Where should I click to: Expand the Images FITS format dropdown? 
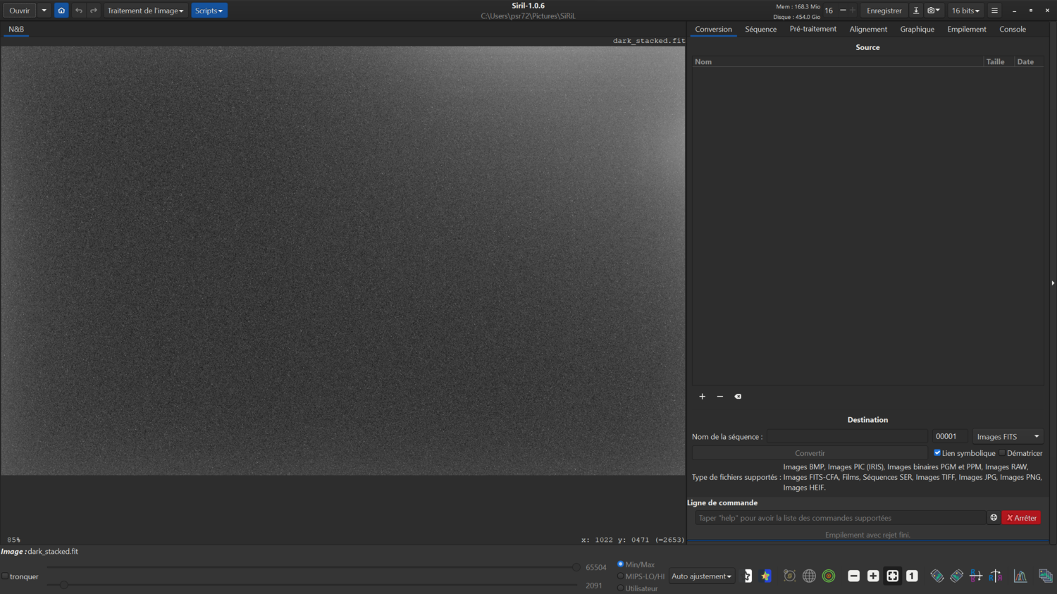[x=1008, y=437]
